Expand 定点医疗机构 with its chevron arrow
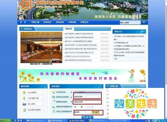 (71, 92)
